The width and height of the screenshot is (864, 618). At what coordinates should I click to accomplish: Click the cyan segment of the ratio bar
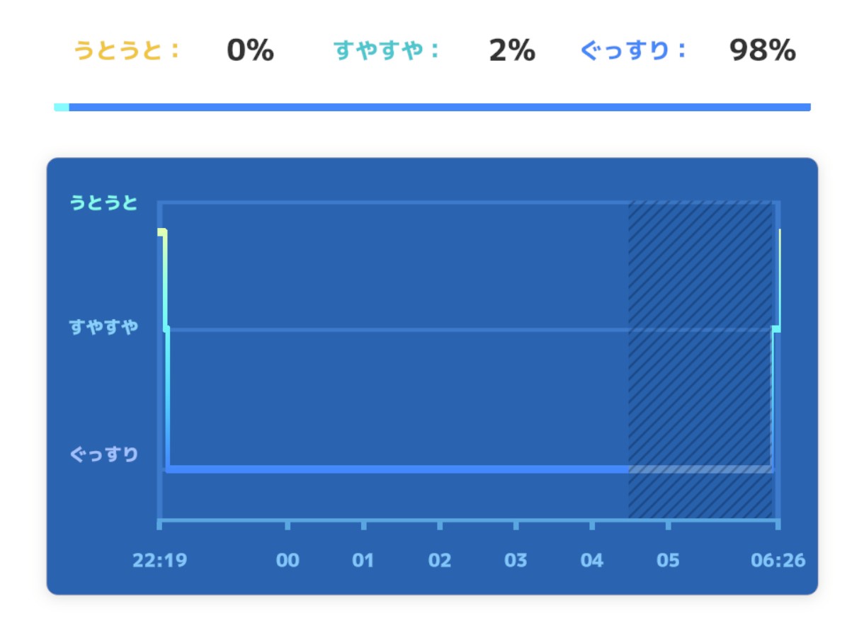[62, 108]
